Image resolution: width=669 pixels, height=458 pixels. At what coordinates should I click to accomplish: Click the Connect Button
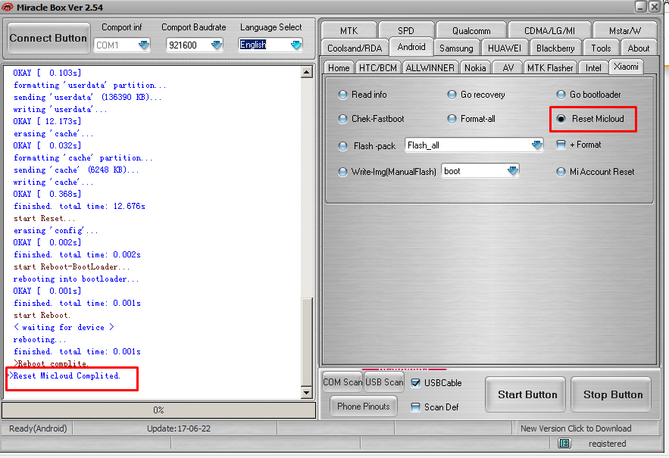(x=48, y=38)
